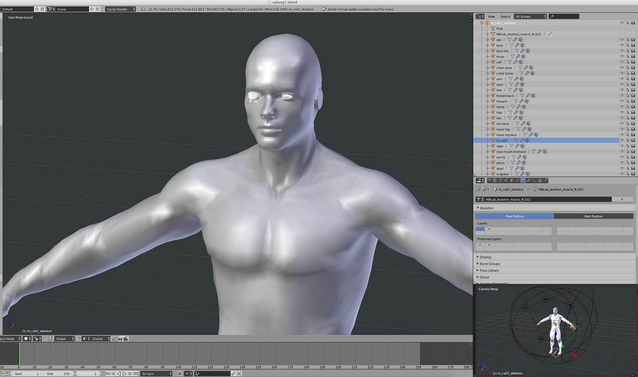The image size is (638, 377).
Task: Open the All Scenes outliner filter dropdown
Action: [x=530, y=16]
